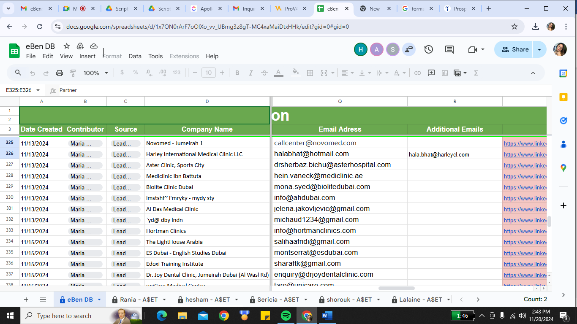Viewport: 577px width, 324px height.
Task: Open the Sheets home logo
Action: 14,51
